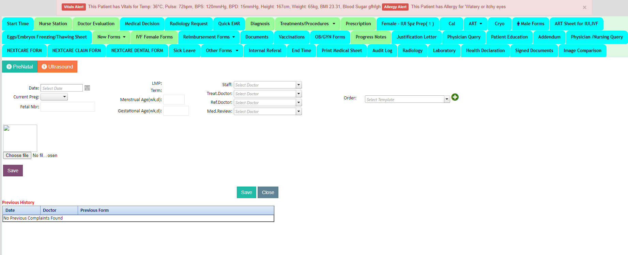This screenshot has height=255, width=628.
Task: Click the Close button
Action: [x=268, y=192]
